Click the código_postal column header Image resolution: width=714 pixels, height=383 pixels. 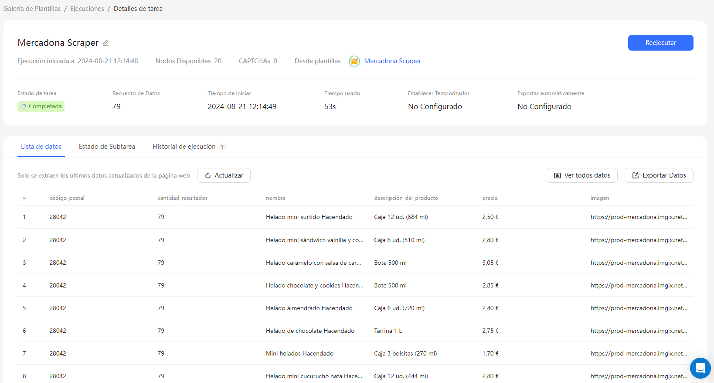tap(67, 198)
